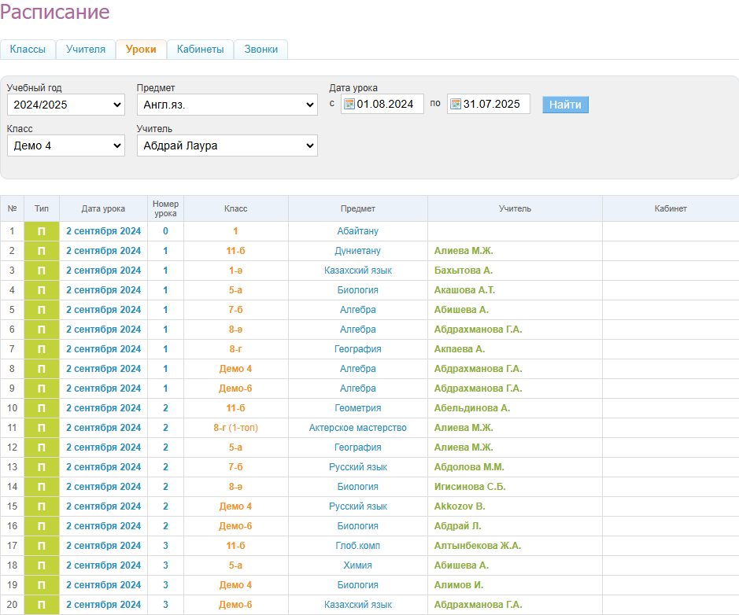Open the Кабинеты tab
The image size is (739, 615).
[200, 50]
